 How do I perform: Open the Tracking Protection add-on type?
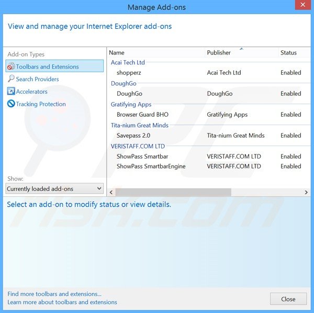pos(41,104)
